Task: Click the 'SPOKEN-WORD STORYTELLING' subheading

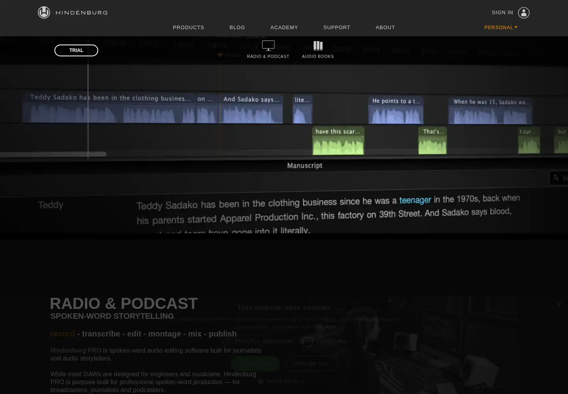Action: 112,316
